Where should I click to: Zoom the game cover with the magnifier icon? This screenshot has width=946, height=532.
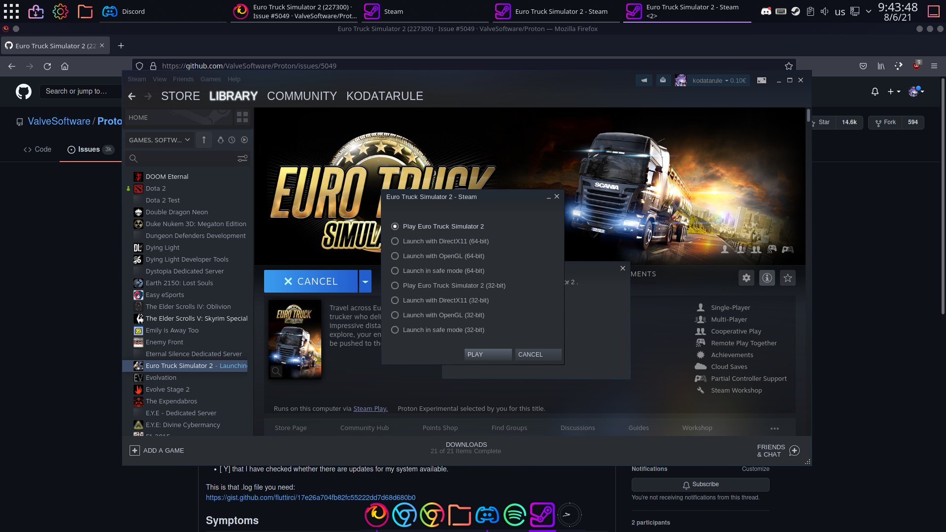[276, 371]
